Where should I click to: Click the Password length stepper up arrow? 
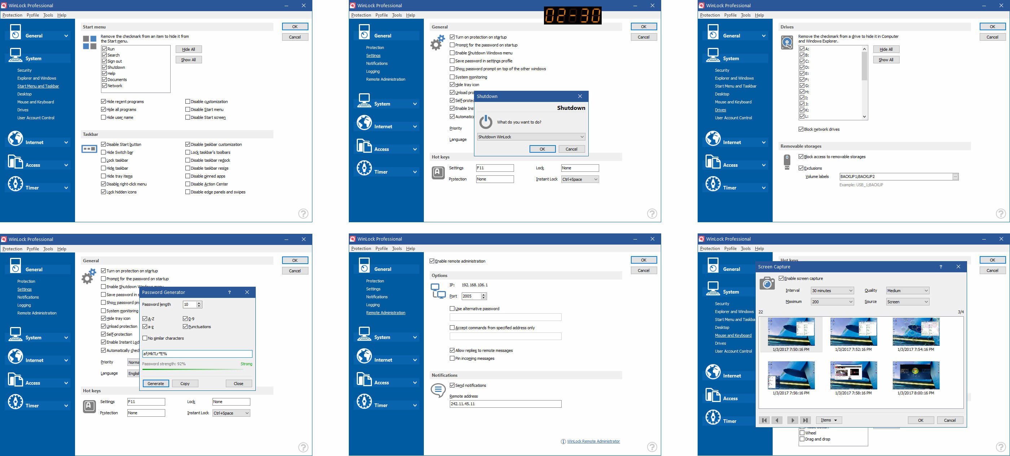tap(199, 303)
